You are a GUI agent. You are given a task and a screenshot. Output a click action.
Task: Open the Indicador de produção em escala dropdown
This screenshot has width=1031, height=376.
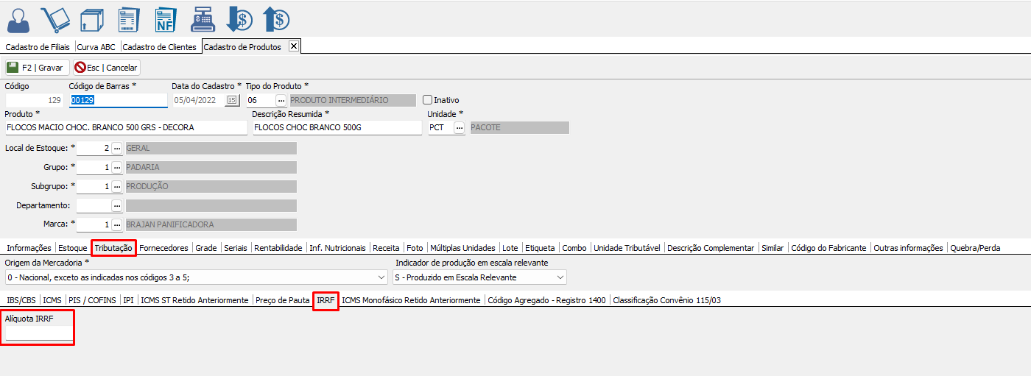point(560,277)
